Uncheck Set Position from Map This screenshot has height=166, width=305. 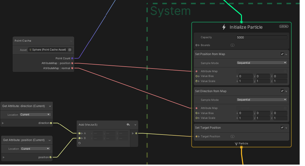pyautogui.click(x=282, y=54)
